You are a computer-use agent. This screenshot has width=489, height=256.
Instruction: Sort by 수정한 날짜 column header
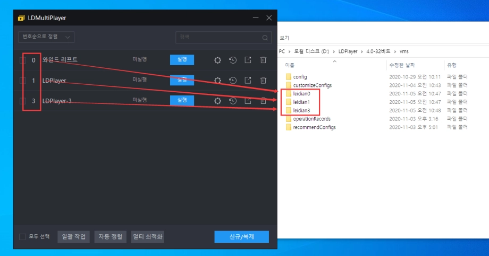pyautogui.click(x=402, y=65)
